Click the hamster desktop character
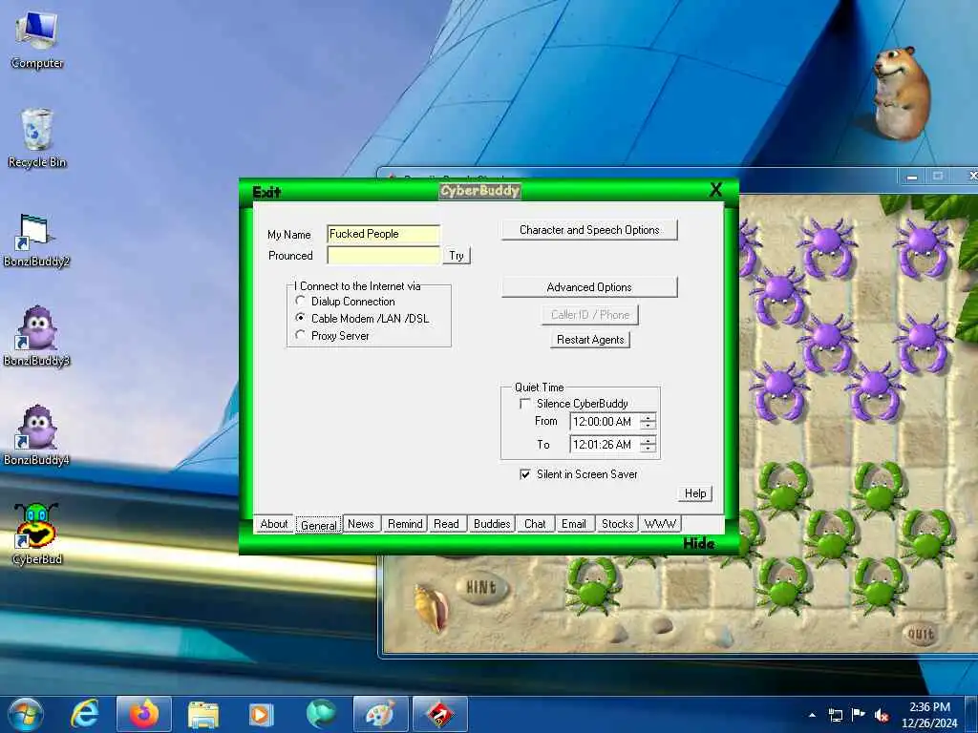The image size is (978, 733). click(x=900, y=93)
